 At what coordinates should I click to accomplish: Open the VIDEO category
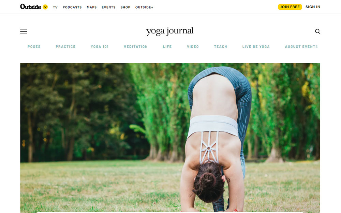pyautogui.click(x=193, y=47)
